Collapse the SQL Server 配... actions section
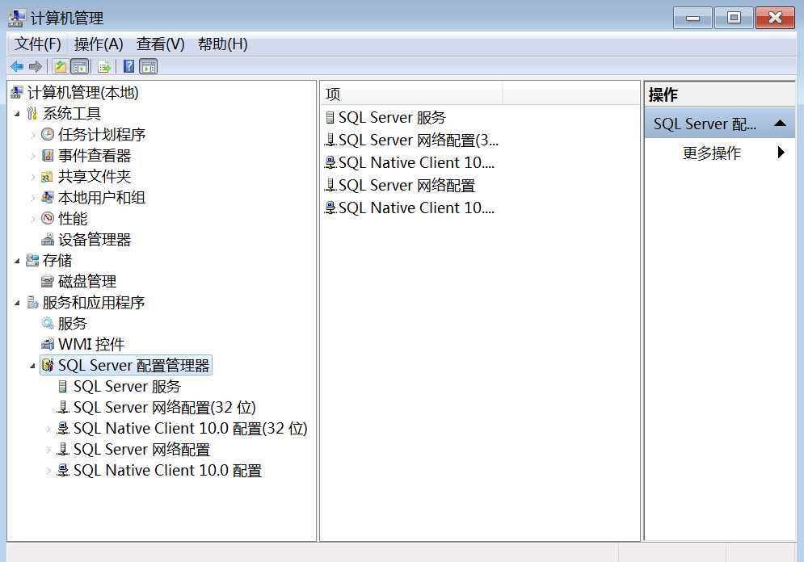 click(x=780, y=124)
